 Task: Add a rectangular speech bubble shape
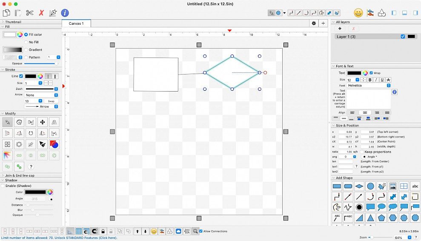pos(370,207)
